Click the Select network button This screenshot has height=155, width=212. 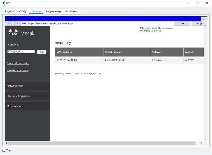(x=42, y=52)
